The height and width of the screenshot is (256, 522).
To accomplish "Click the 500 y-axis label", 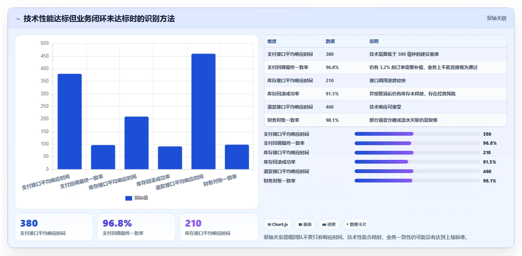I will pos(45,43).
